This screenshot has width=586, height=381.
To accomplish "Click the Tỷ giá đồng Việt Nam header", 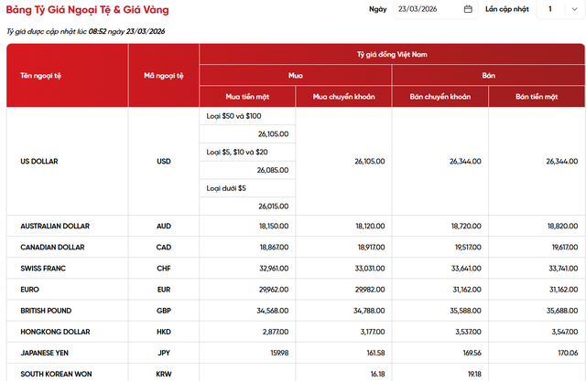I will [x=392, y=55].
